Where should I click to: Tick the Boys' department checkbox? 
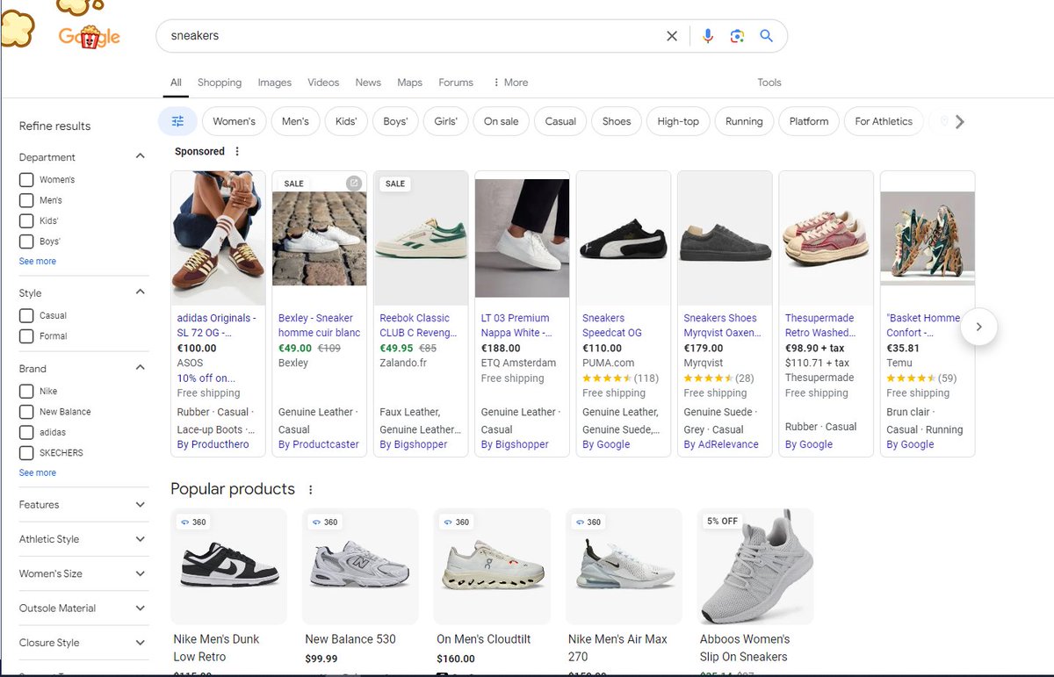26,241
